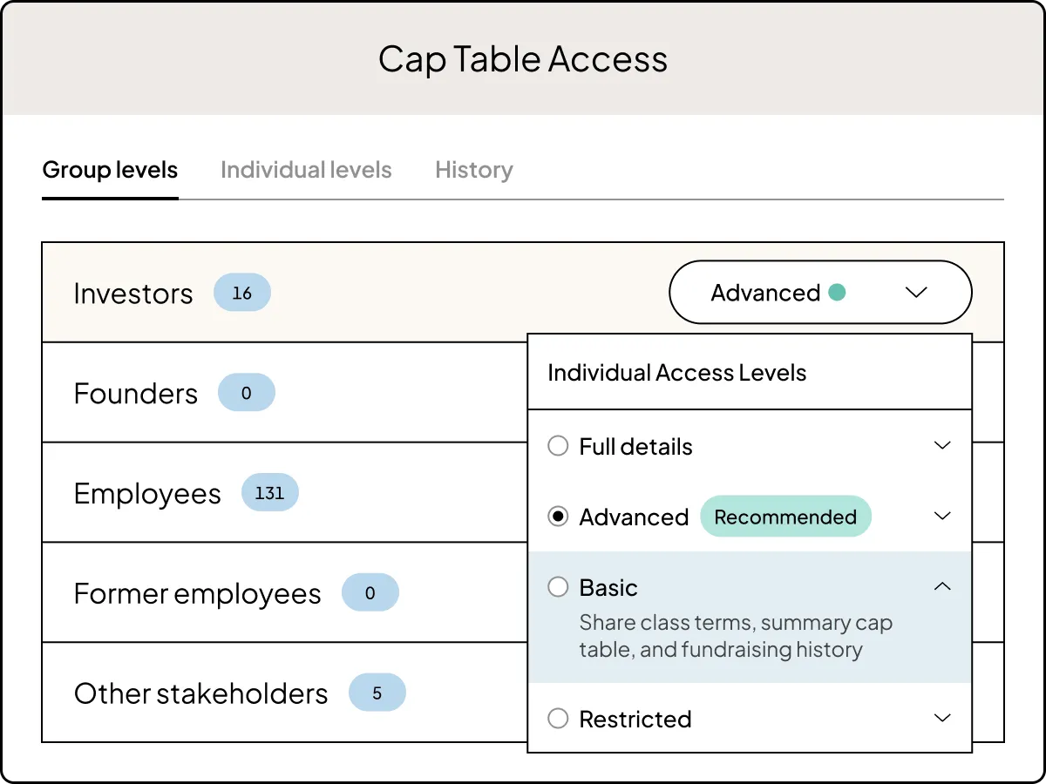Click the Former employees count badge

(x=370, y=592)
